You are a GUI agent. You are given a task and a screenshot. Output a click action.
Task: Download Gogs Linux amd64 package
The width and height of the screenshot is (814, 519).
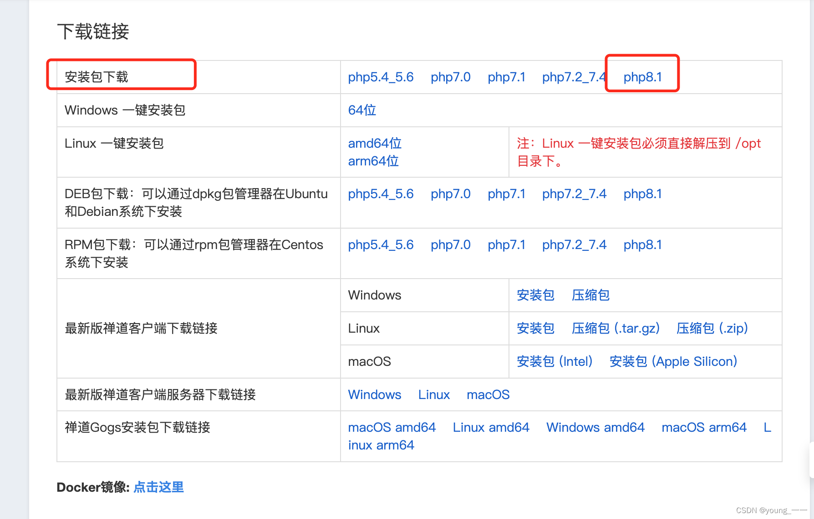(491, 428)
